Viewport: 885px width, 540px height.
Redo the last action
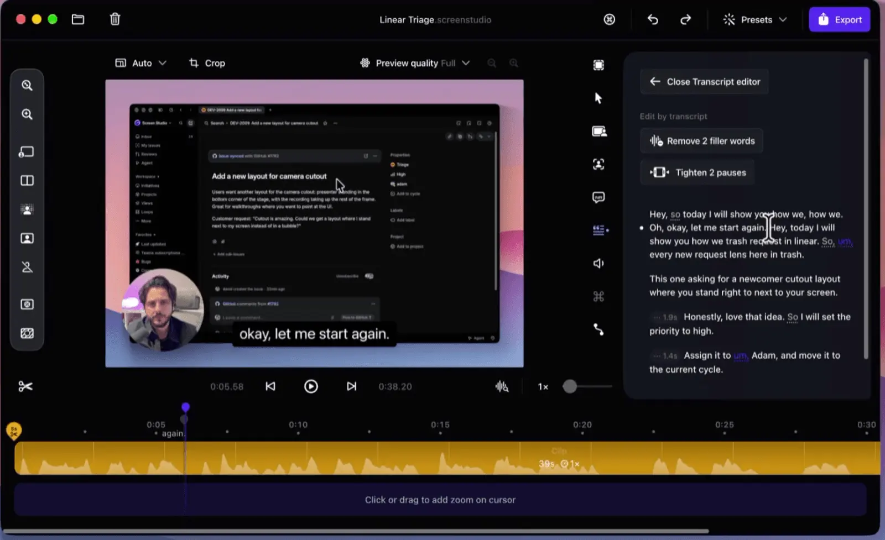tap(685, 19)
